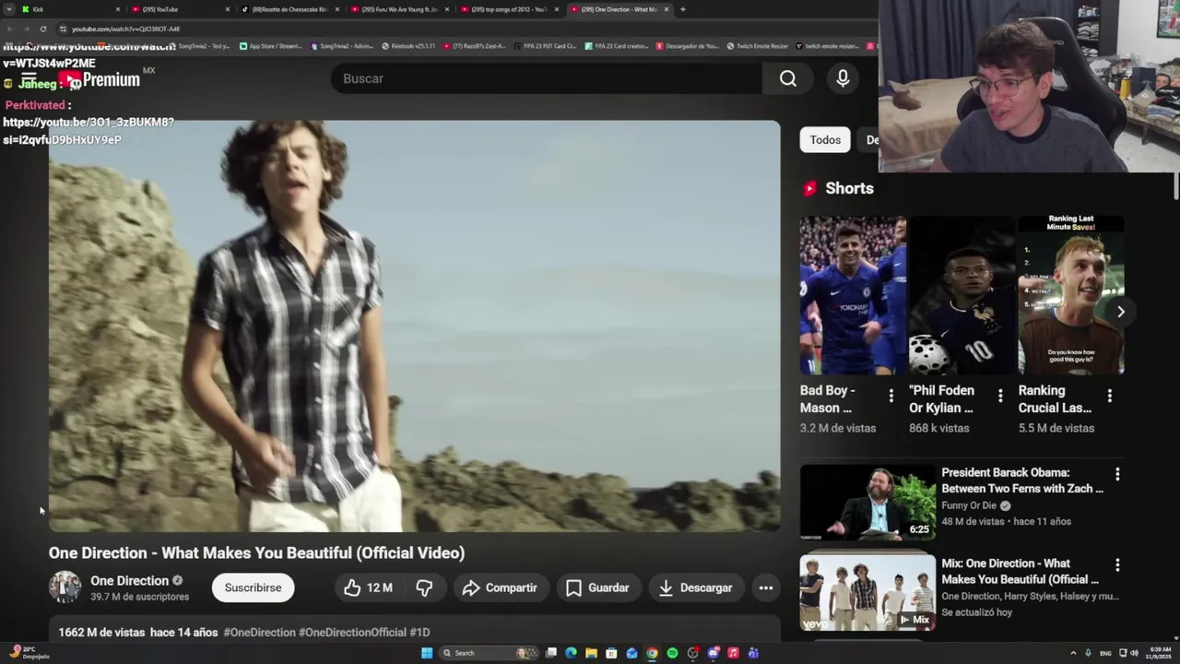Switch to Fun: We Are Young tab
The height and width of the screenshot is (664, 1180).
(x=399, y=9)
